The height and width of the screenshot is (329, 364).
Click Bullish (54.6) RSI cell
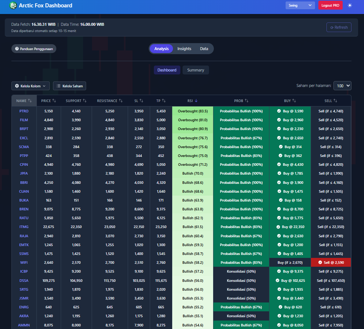[x=193, y=325]
